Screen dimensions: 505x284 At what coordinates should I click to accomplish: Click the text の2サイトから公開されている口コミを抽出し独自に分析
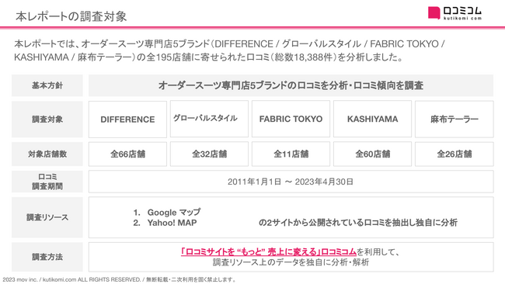(358, 223)
